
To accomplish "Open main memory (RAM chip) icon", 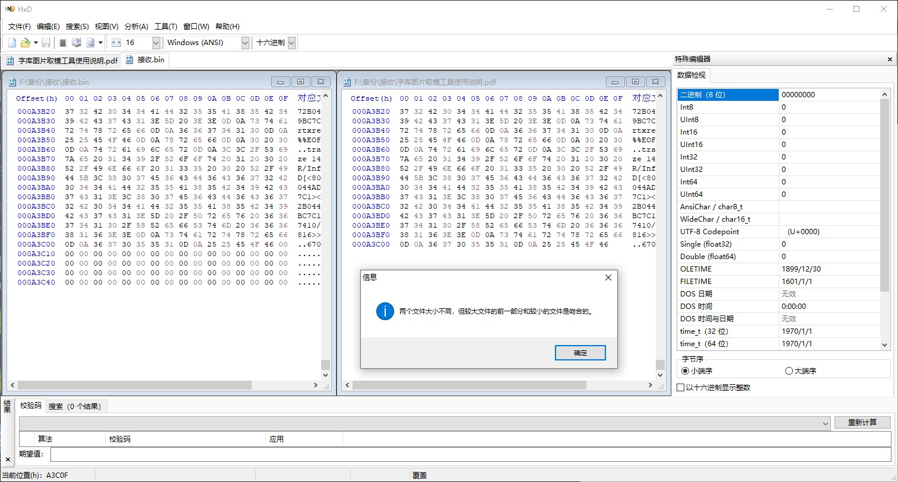I will click(x=63, y=43).
